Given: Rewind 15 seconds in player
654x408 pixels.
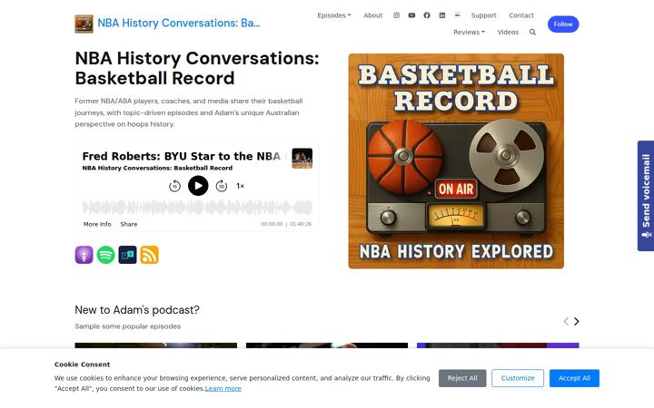Looking at the screenshot, I should click(x=174, y=186).
